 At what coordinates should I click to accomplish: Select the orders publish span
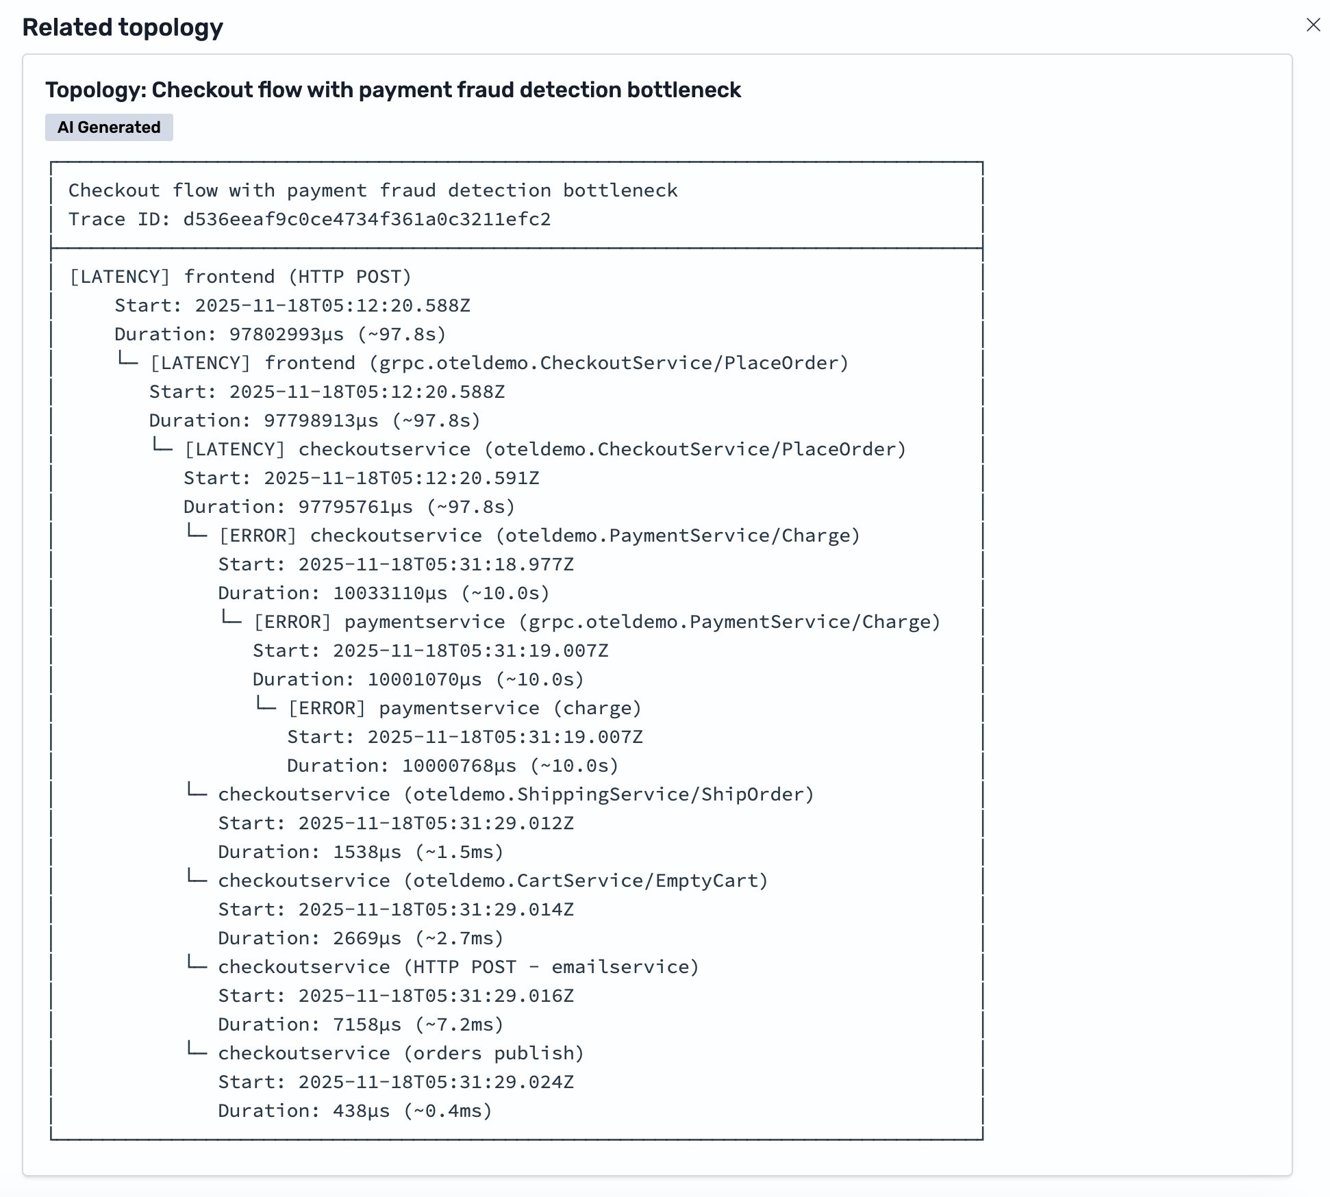(401, 1053)
